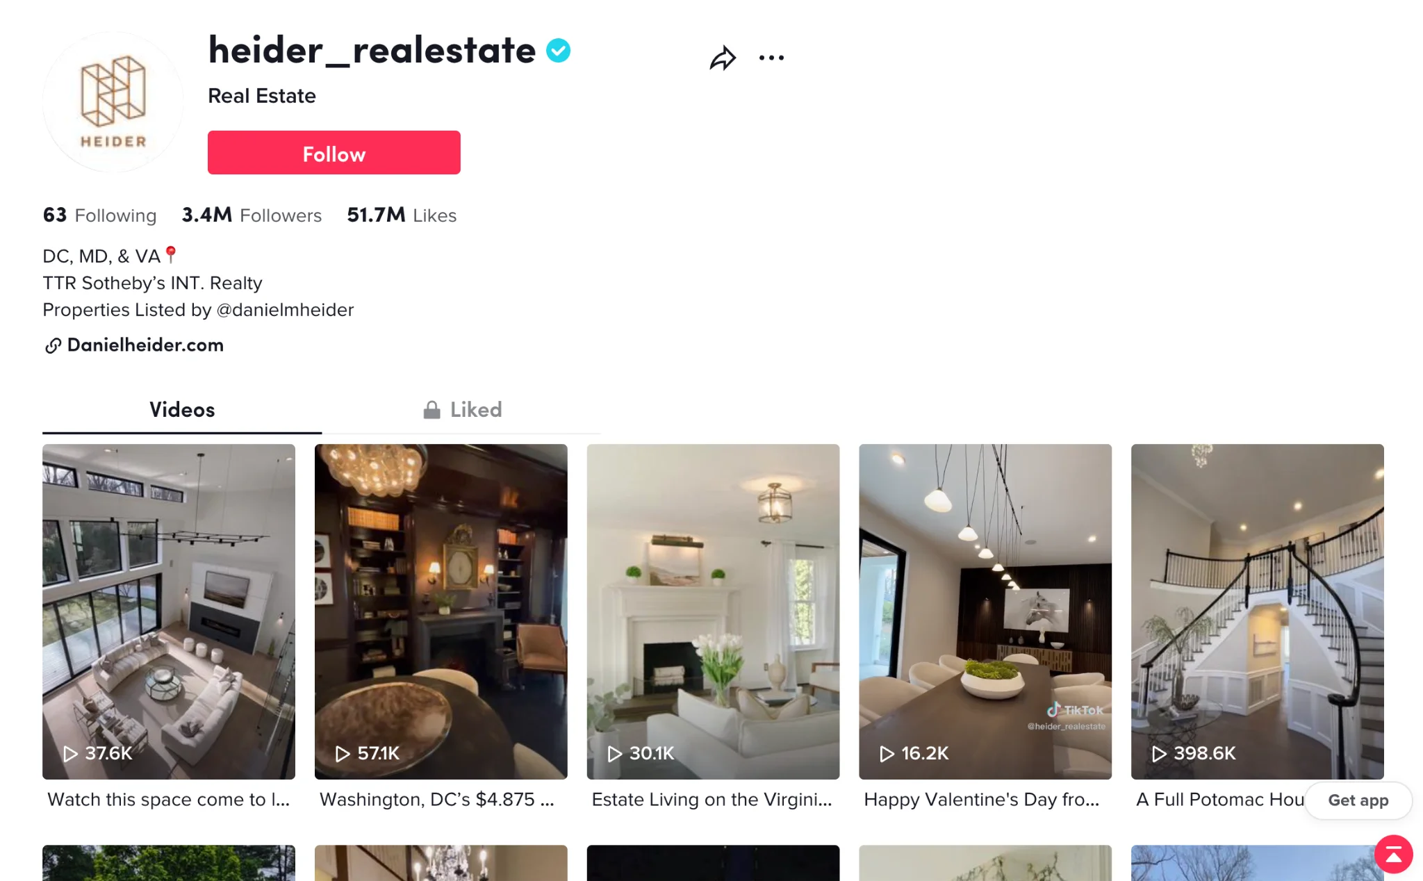Open the Washington, DC's $4.875 video thumbnail
Image resolution: width=1423 pixels, height=881 pixels.
(x=441, y=611)
